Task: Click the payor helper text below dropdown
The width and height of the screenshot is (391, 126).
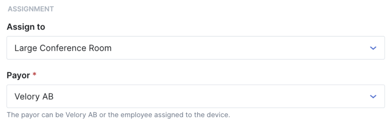Action: [x=118, y=115]
